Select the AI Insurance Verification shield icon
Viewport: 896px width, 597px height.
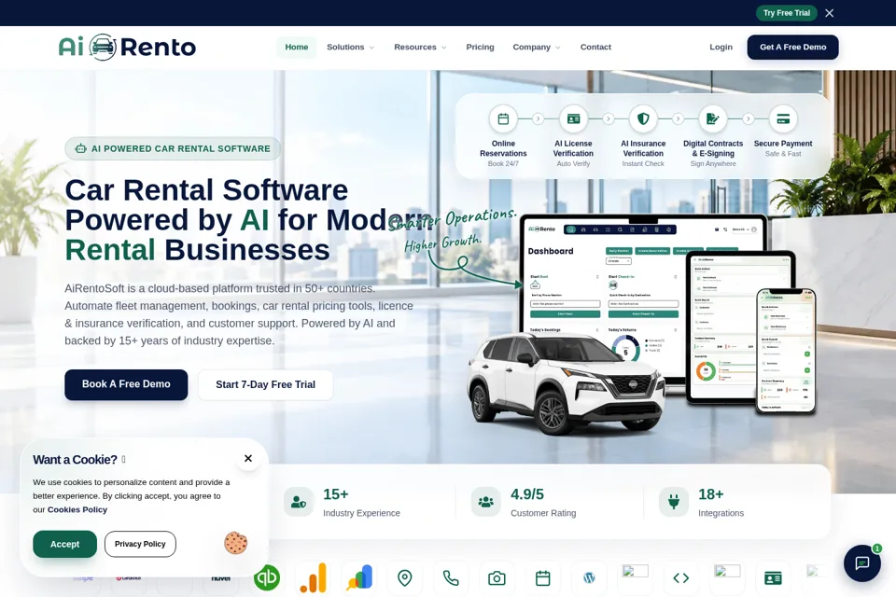643,118
